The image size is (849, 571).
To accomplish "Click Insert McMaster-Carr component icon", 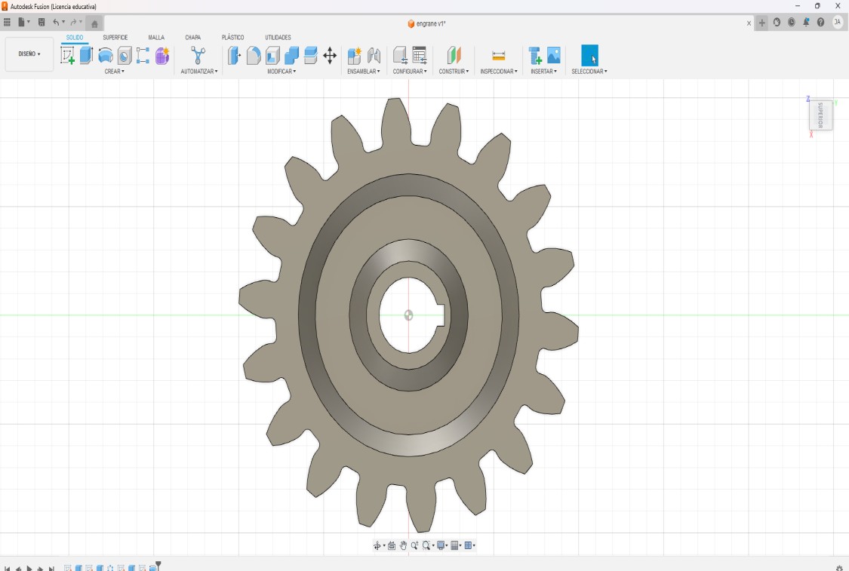I will (535, 55).
